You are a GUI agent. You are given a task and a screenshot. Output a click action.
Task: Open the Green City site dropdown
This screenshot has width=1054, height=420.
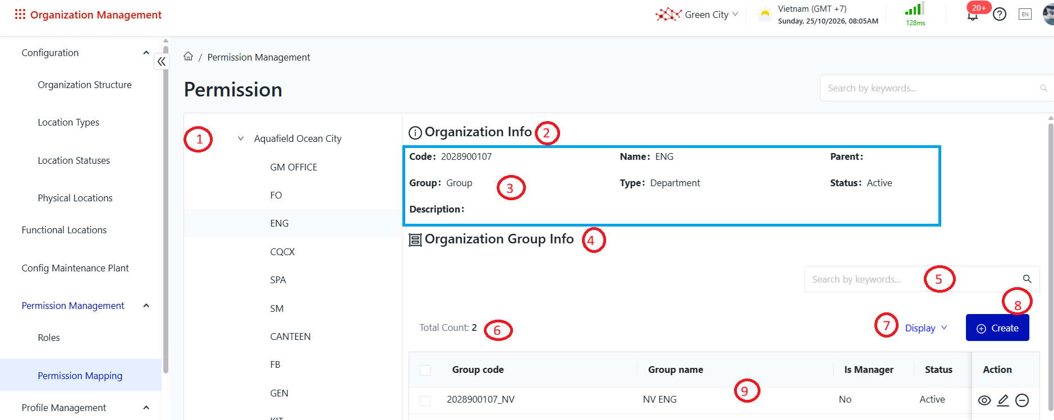click(x=697, y=15)
